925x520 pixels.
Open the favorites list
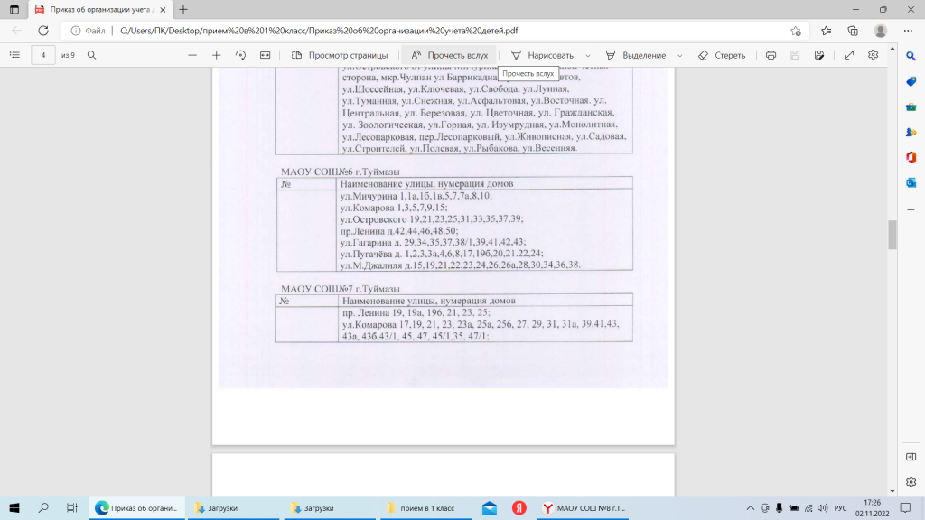(826, 31)
